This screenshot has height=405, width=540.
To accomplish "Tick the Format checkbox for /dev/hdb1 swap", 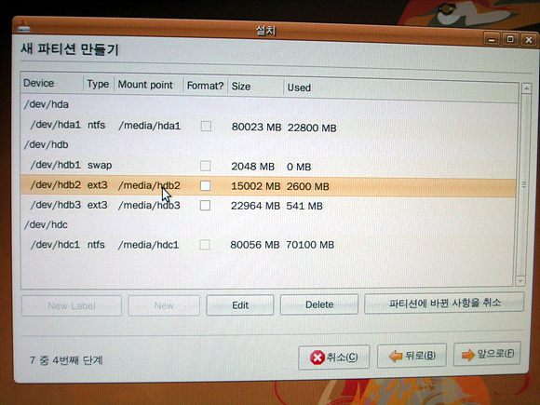I will coord(206,166).
